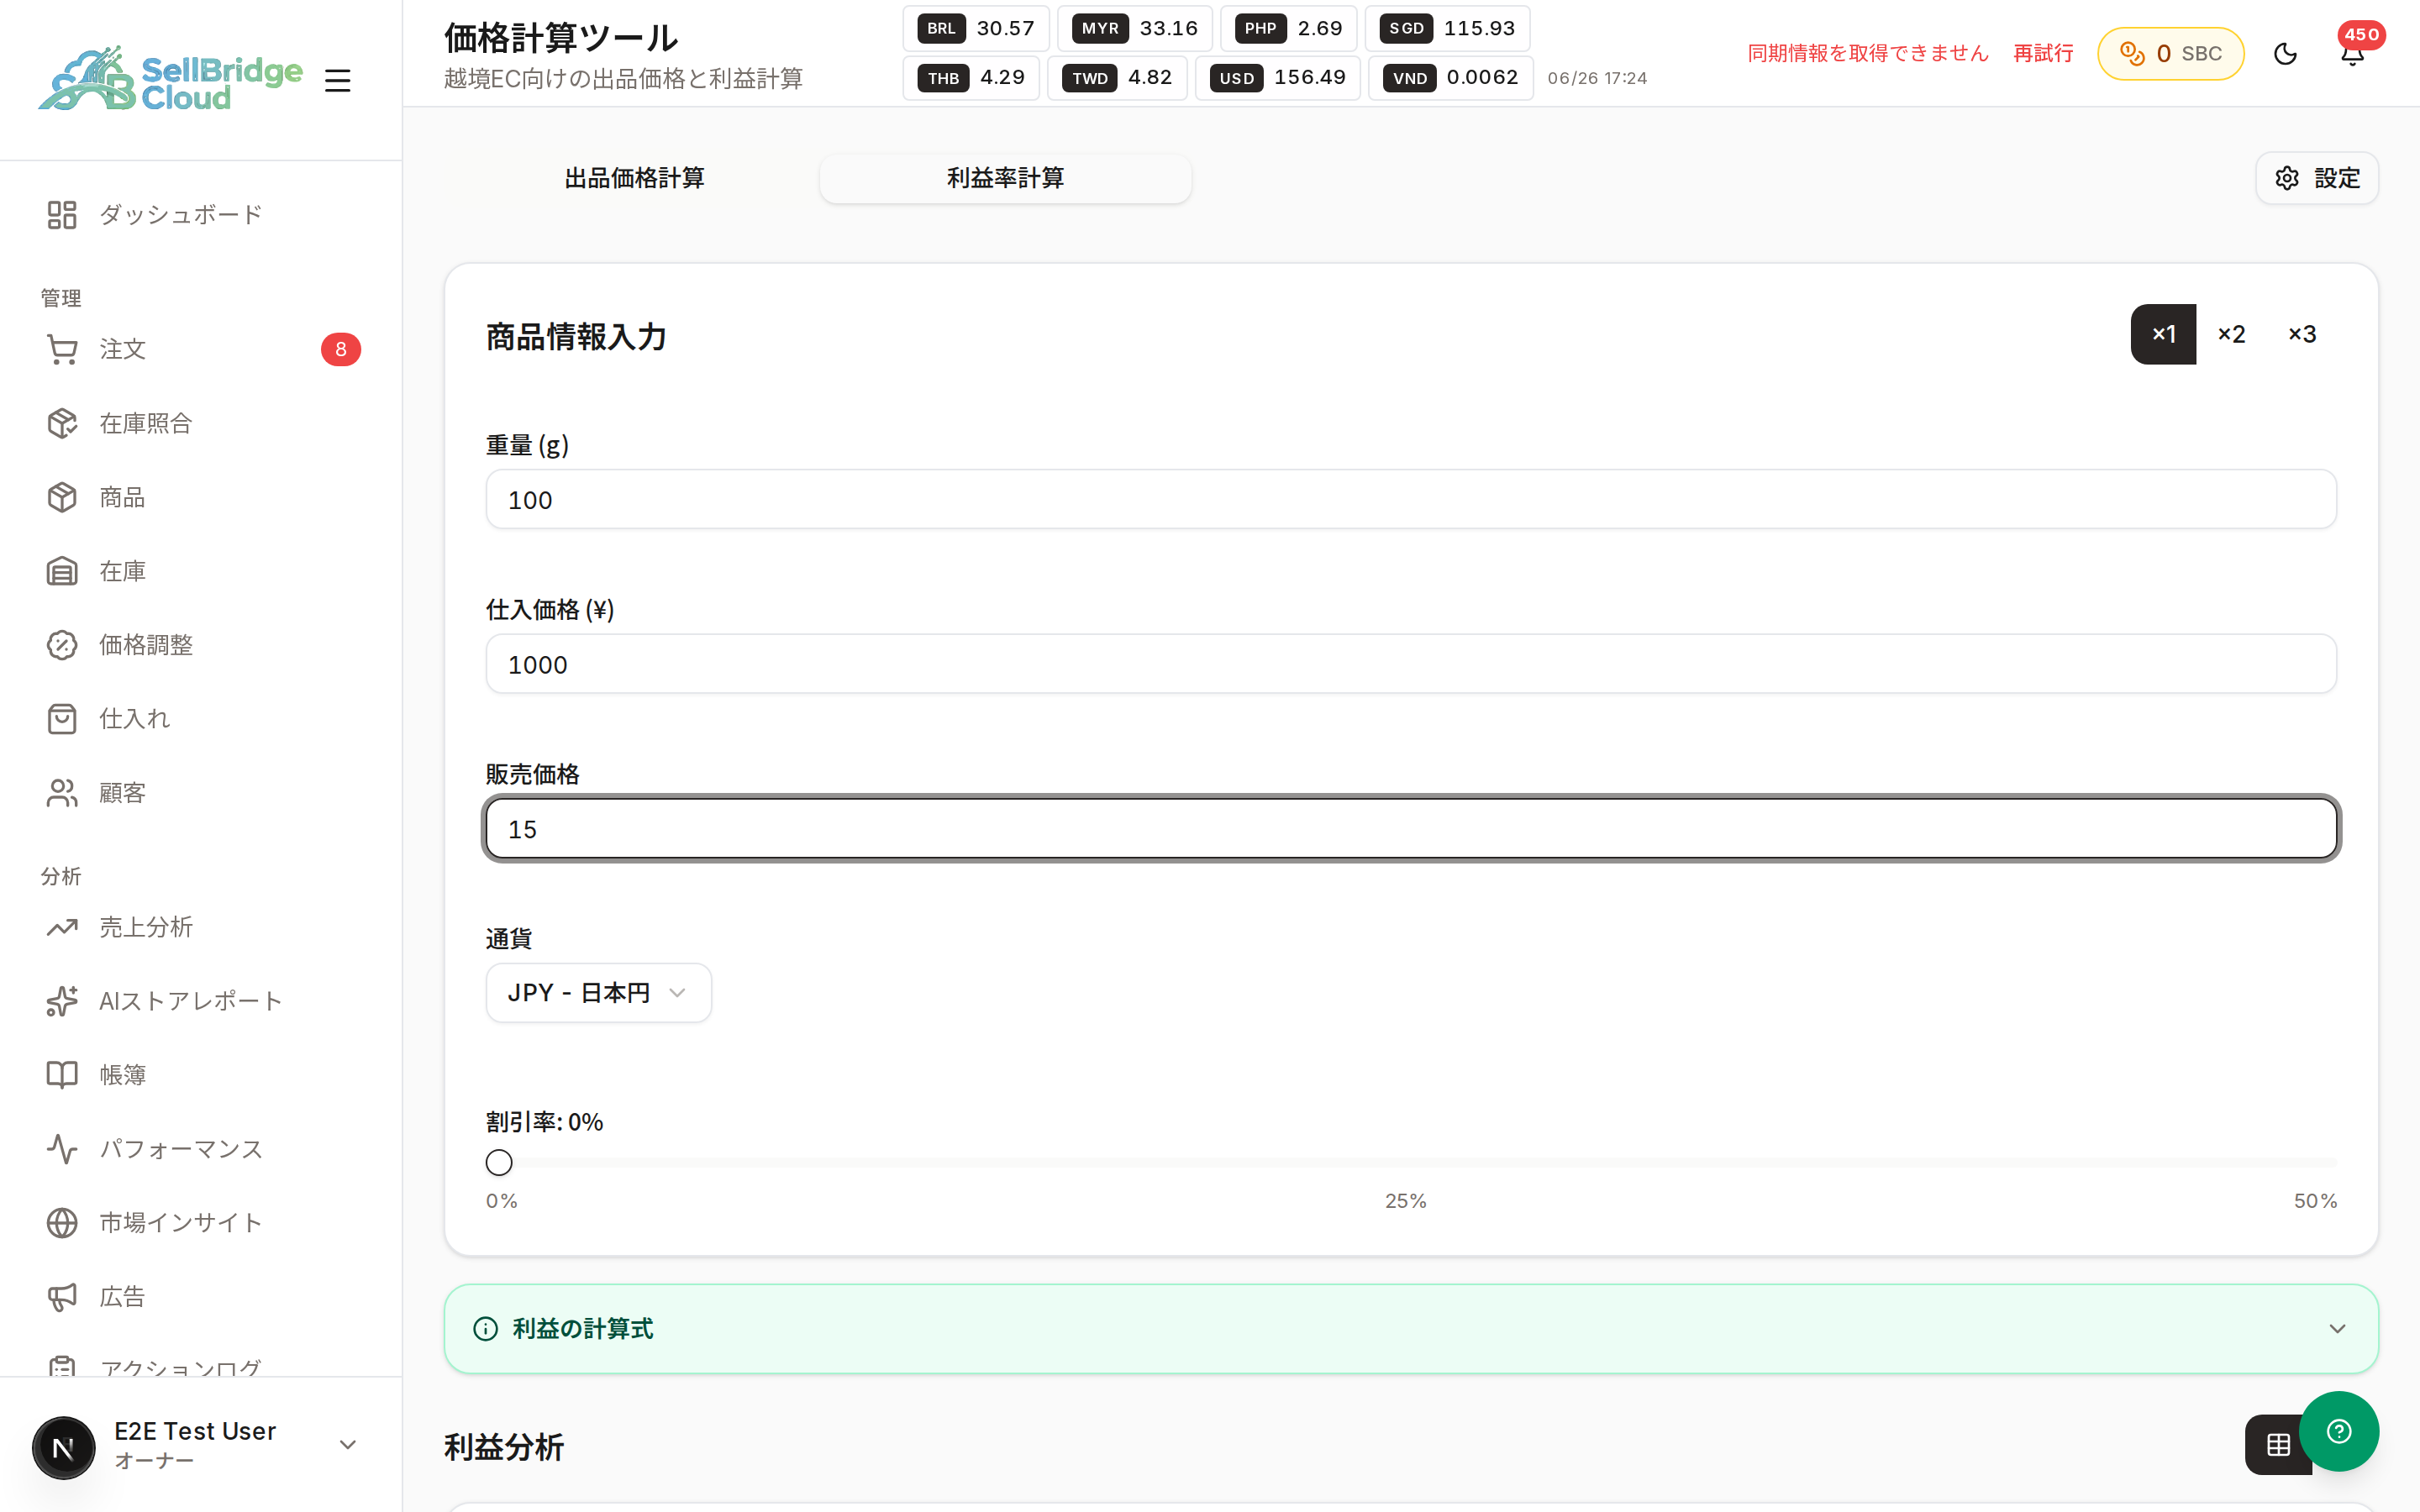The image size is (2420, 1512).
Task: Expand the 利益の計算式 section chevron
Action: click(2337, 1329)
